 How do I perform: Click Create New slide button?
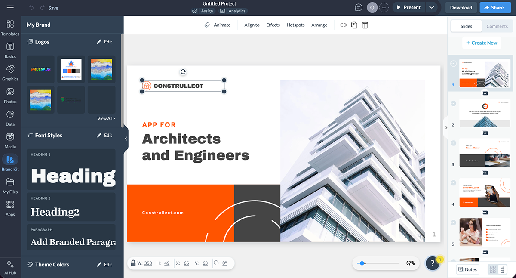(482, 43)
